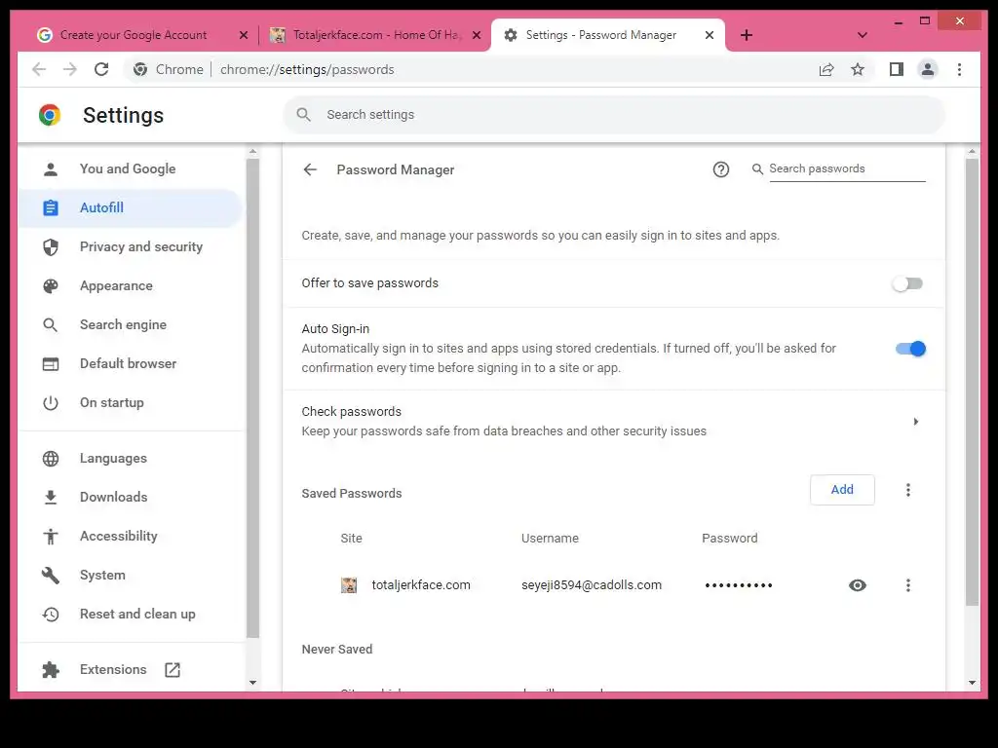Open the tab search dropdown arrow
Screen dimensions: 998x748
tap(863, 35)
